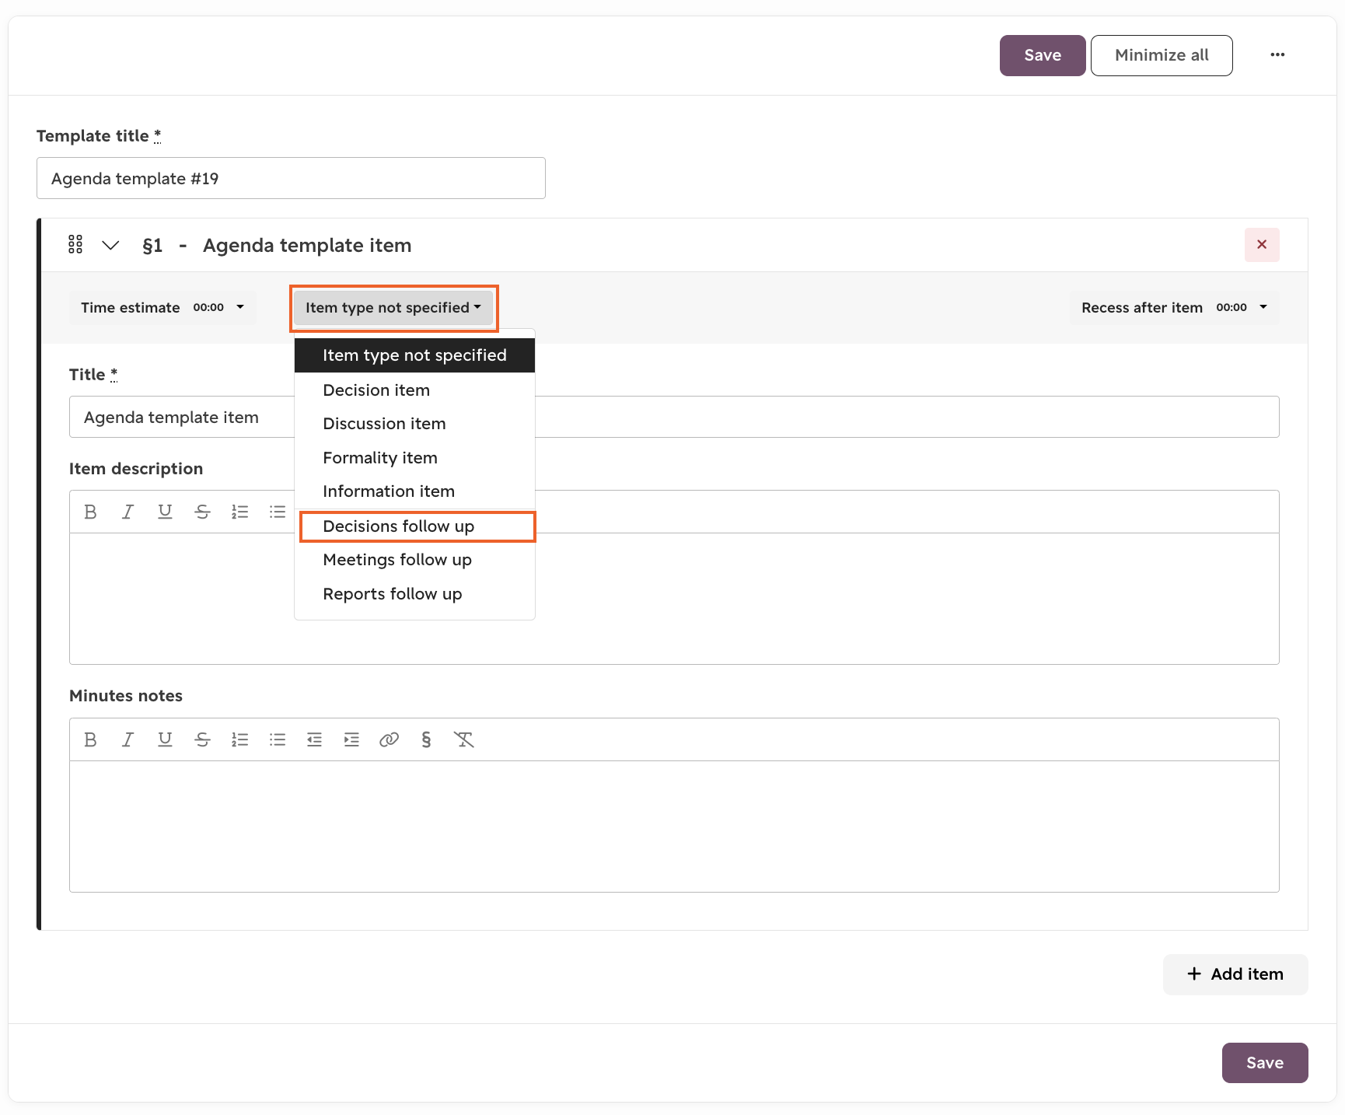Open the Recess after item dropdown
This screenshot has height=1115, width=1345.
[x=1174, y=307]
